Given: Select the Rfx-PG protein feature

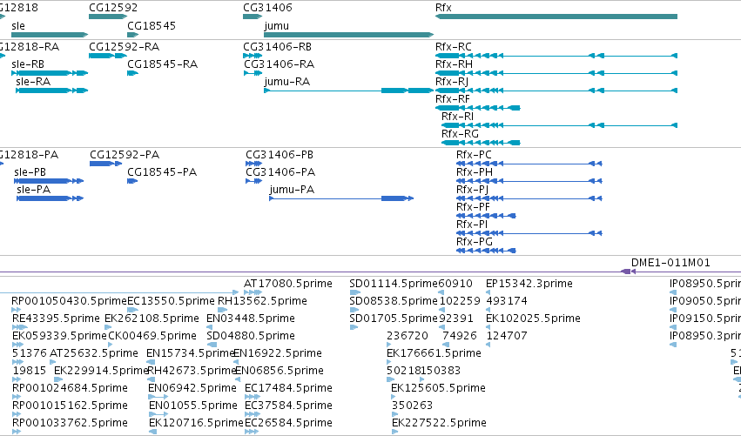Looking at the screenshot, I should pyautogui.click(x=486, y=251).
